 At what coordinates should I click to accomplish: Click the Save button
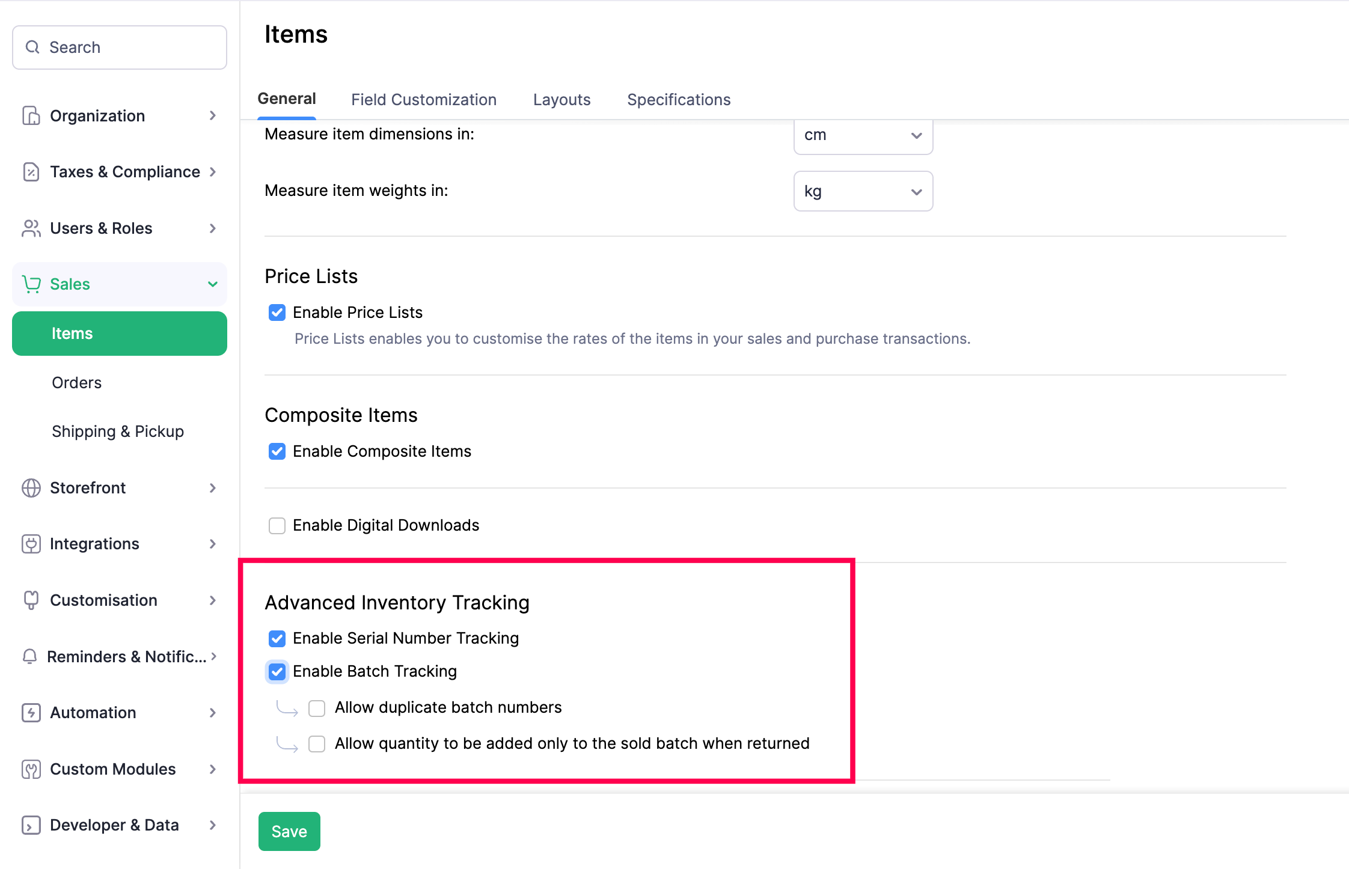click(x=289, y=831)
